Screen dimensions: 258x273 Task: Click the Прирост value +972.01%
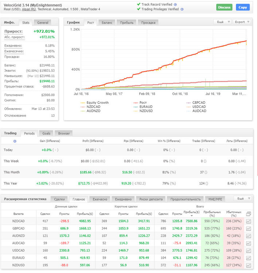click(x=44, y=31)
